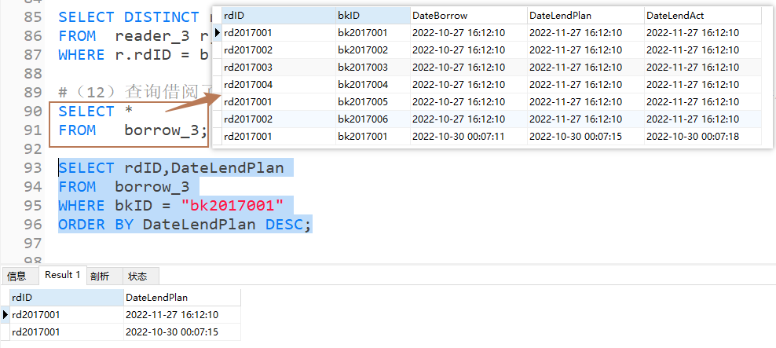Select popup cell 2022-10-30 00:07:18
Screen dimensions: 776x348
[x=703, y=137]
